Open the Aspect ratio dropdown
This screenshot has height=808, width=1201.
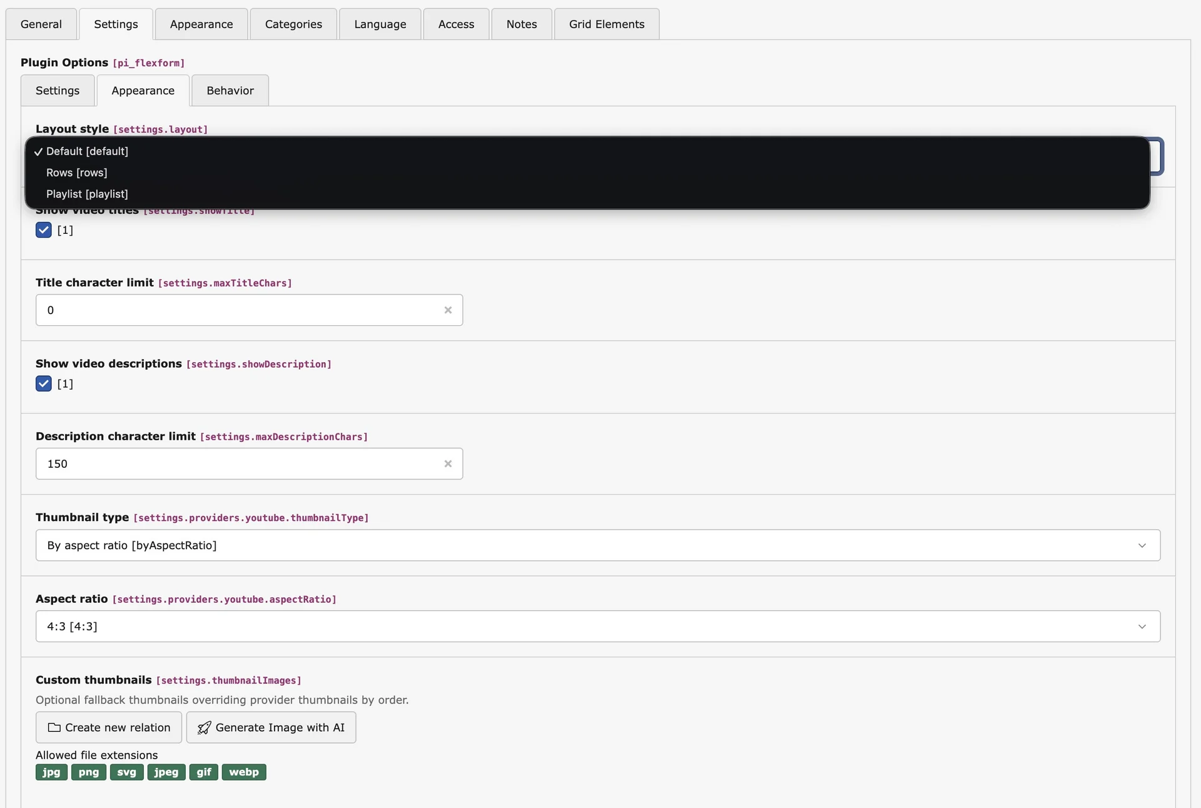coord(1142,626)
